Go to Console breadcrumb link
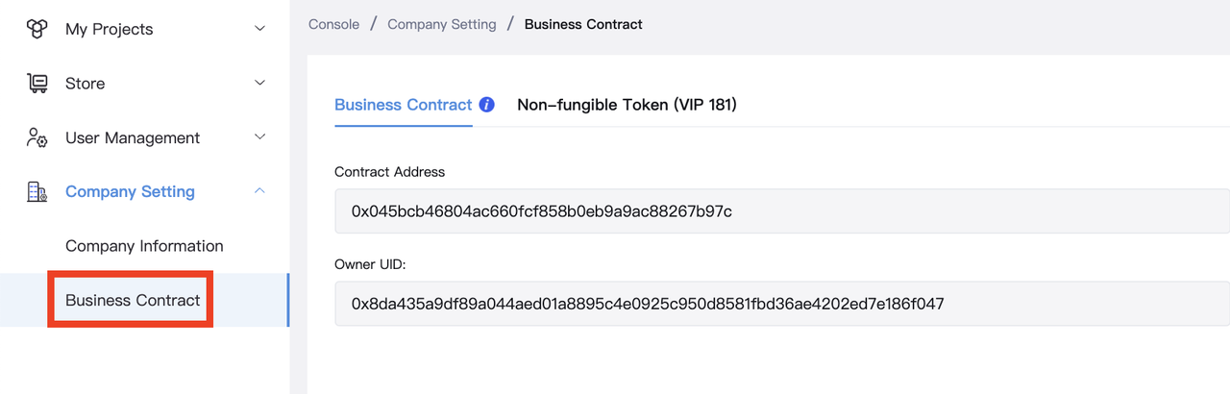1230x394 pixels. click(x=333, y=24)
